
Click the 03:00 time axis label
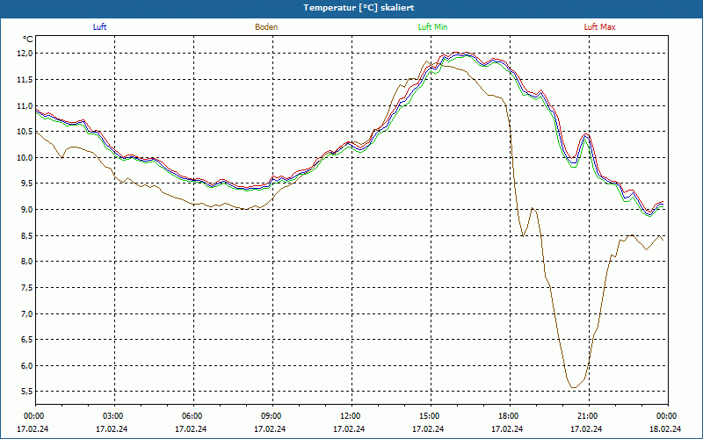(115, 416)
